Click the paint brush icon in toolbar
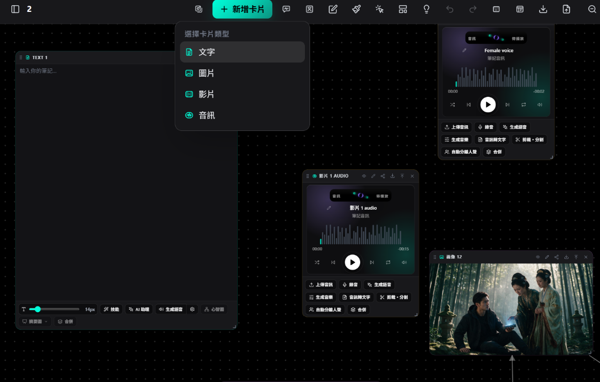This screenshot has width=600, height=382. (356, 9)
